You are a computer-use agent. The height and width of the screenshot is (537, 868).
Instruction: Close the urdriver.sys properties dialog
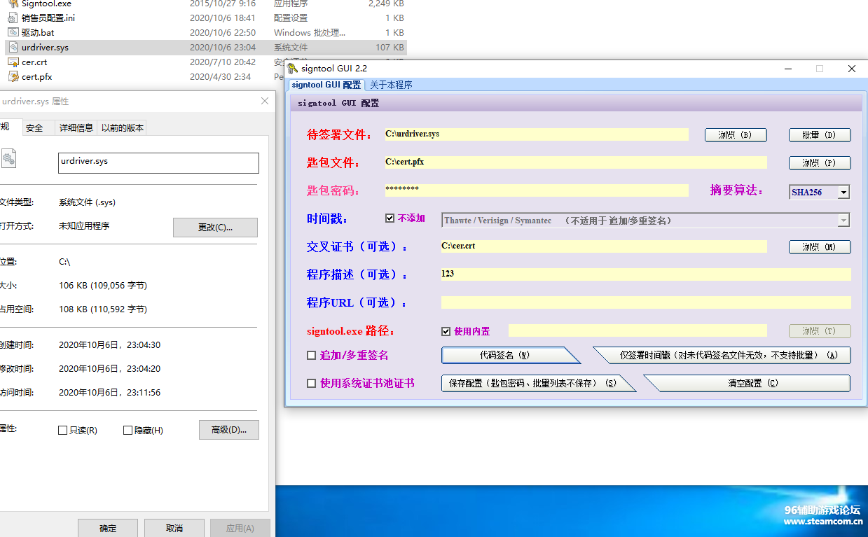[265, 102]
